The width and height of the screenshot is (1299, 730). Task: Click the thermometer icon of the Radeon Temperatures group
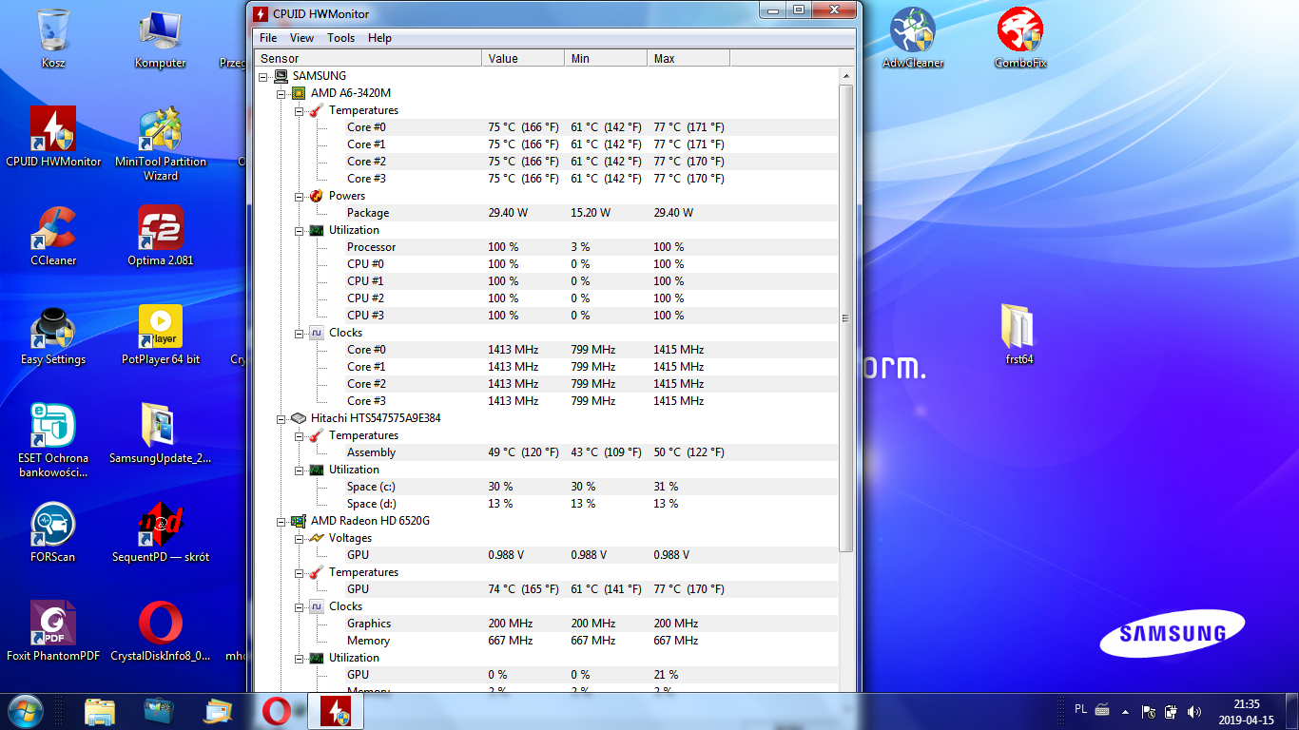(317, 572)
